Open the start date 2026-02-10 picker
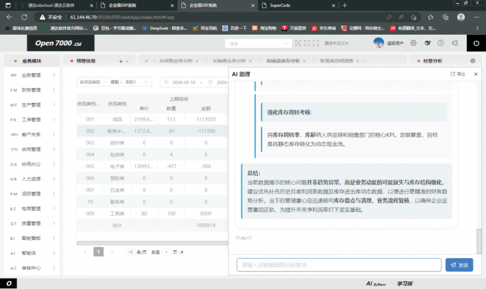The image size is (486, 289). click(x=183, y=82)
